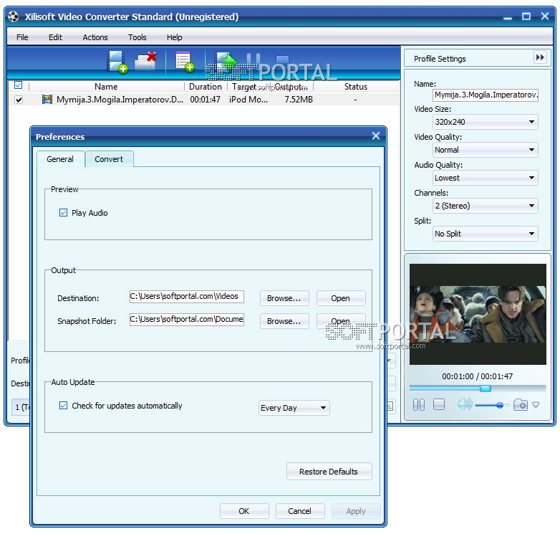Image resolution: width=560 pixels, height=534 pixels.
Task: Switch to the Convert tab in Preferences
Action: [x=109, y=159]
